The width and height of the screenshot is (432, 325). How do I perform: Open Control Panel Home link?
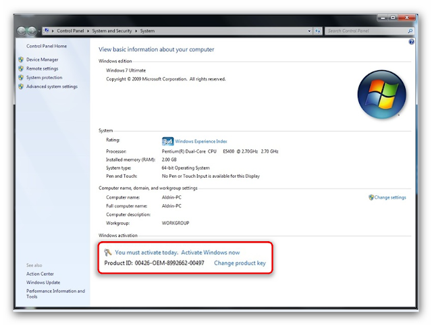[x=47, y=46]
